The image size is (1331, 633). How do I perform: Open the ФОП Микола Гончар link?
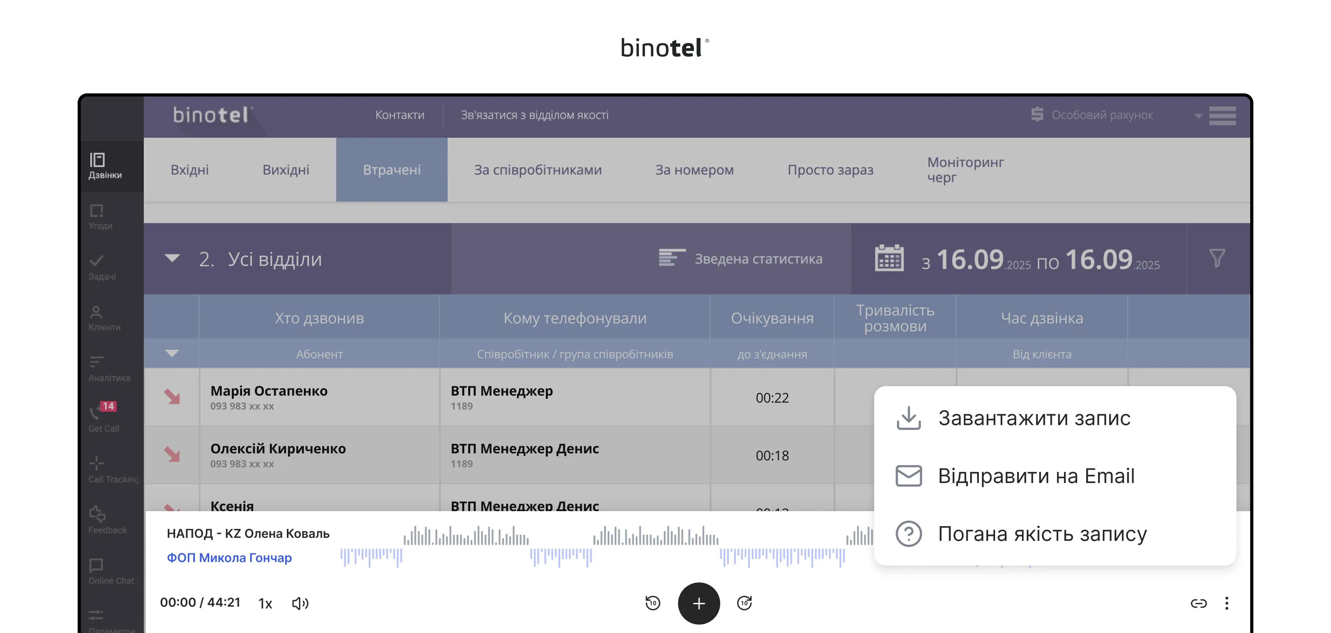coord(229,557)
